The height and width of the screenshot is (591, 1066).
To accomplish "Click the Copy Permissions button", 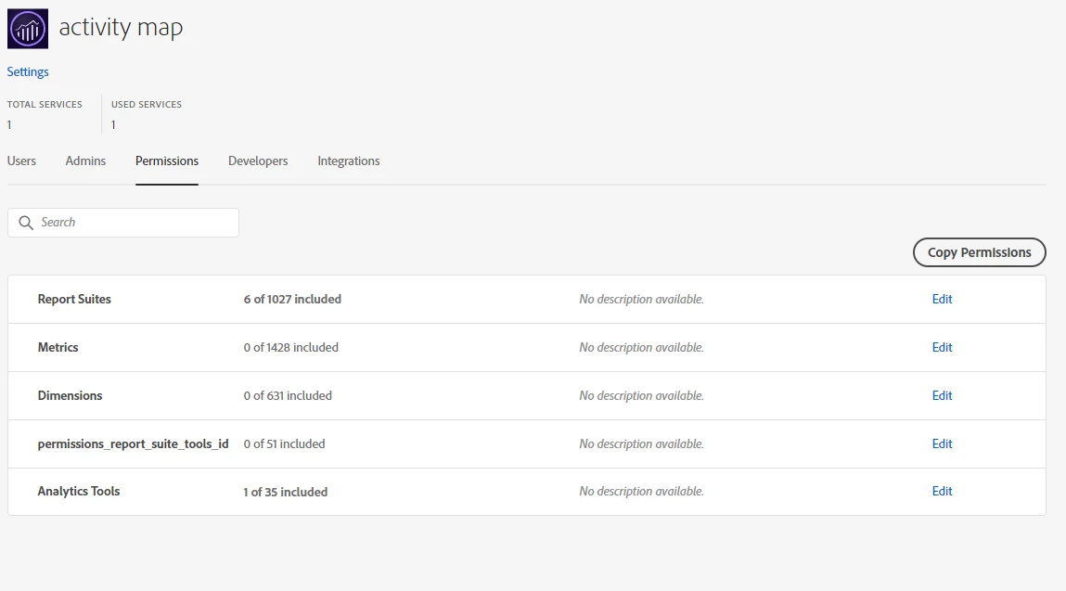I will 979,252.
